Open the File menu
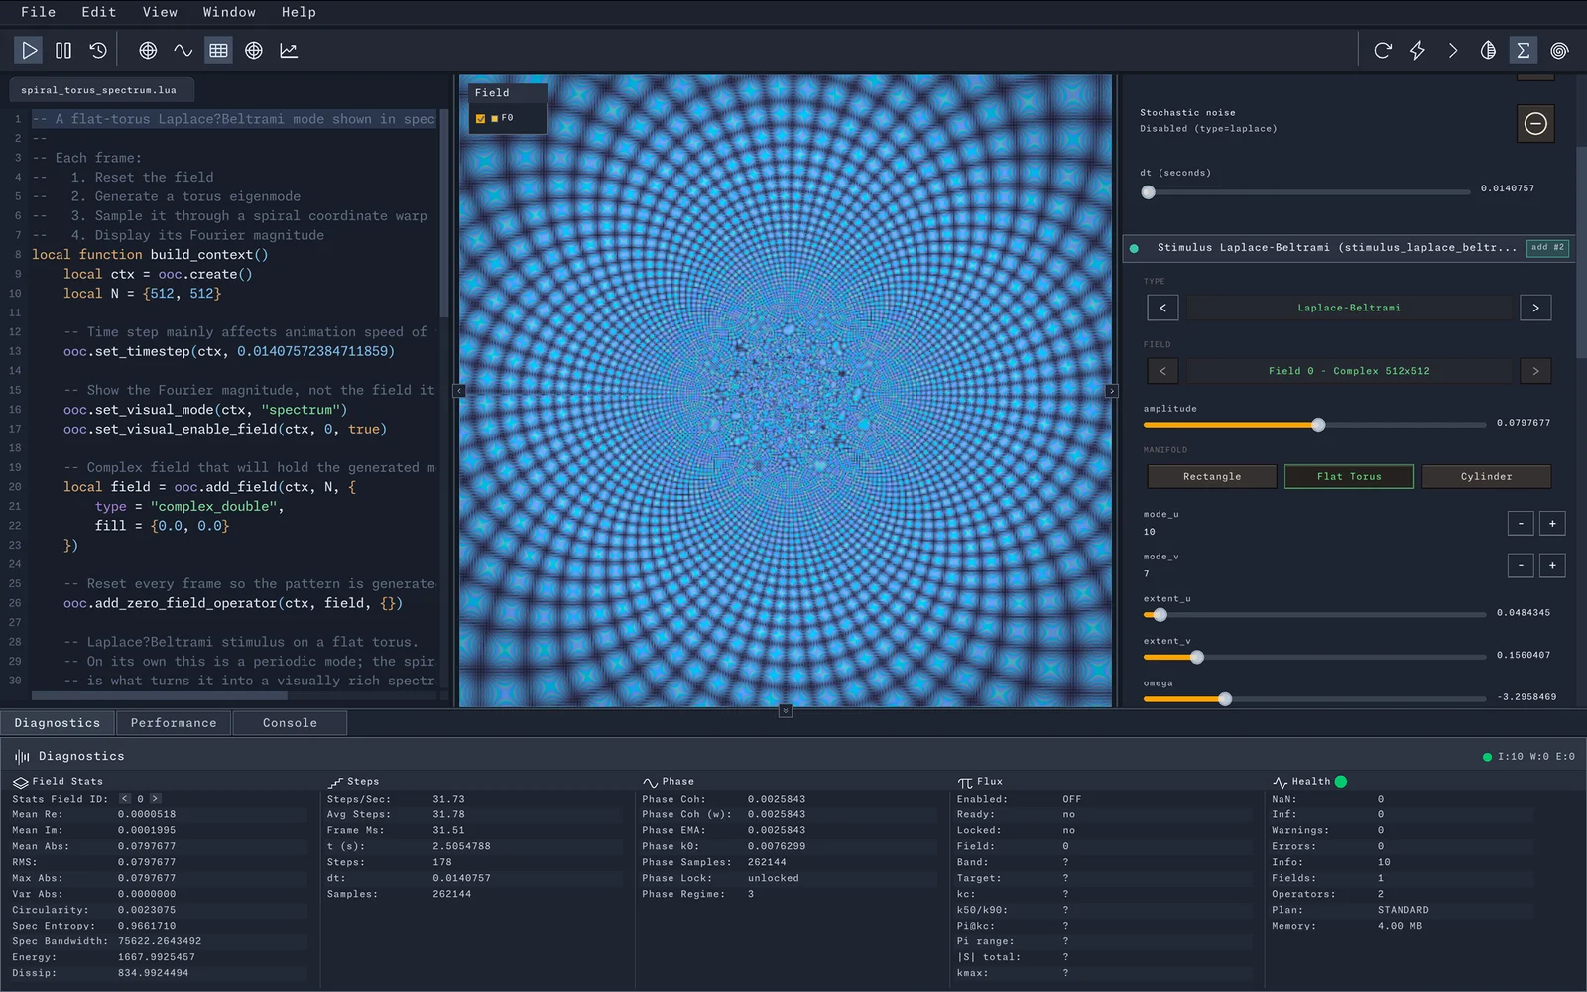Image resolution: width=1587 pixels, height=992 pixels. click(38, 12)
